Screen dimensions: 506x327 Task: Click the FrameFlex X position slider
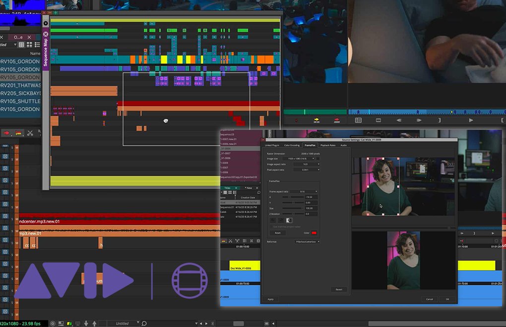[293, 197]
